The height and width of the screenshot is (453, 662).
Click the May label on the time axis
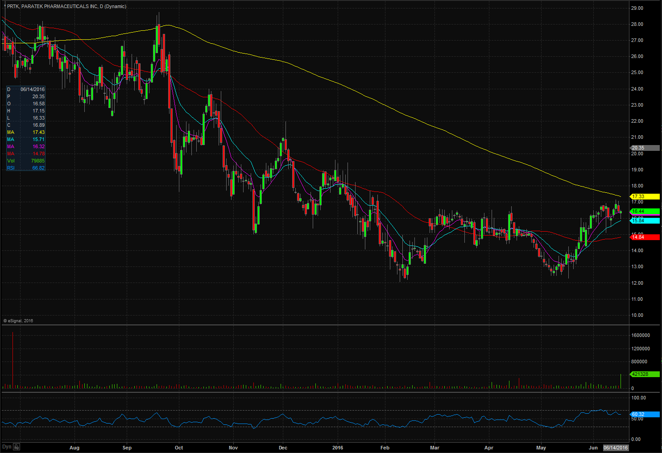pyautogui.click(x=541, y=448)
